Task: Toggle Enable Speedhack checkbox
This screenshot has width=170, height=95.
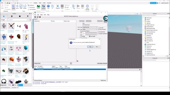Action: click(98, 34)
